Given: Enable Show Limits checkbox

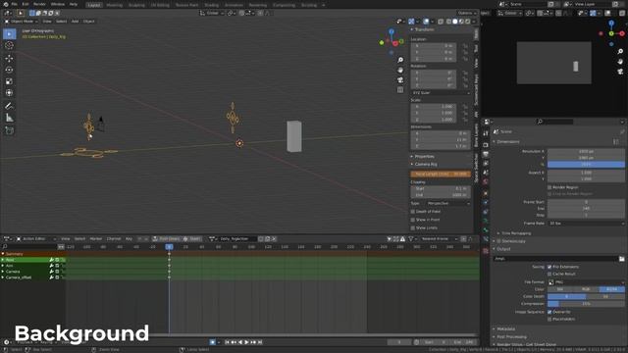Looking at the screenshot, I should [x=412, y=227].
